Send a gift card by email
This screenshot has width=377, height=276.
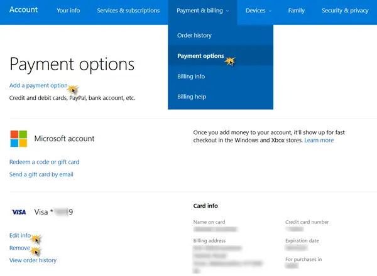point(41,174)
